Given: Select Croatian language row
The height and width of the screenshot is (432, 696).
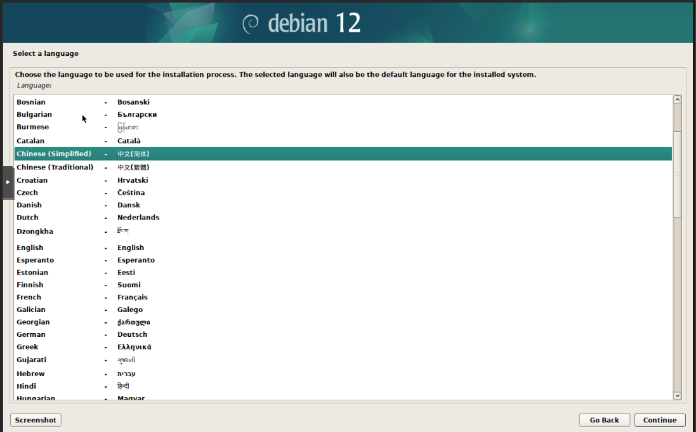Looking at the screenshot, I should (343, 180).
